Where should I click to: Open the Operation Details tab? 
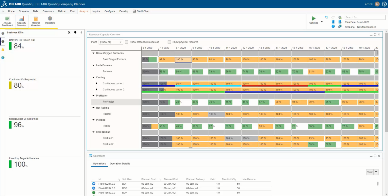click(120, 164)
